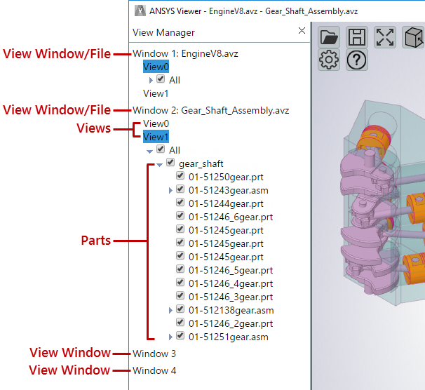Select View0 under Window 1
The width and height of the screenshot is (425, 390).
[x=156, y=67]
